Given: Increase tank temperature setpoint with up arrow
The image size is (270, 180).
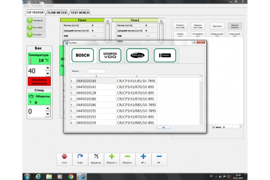Looking at the screenshot, I should 48,69.
